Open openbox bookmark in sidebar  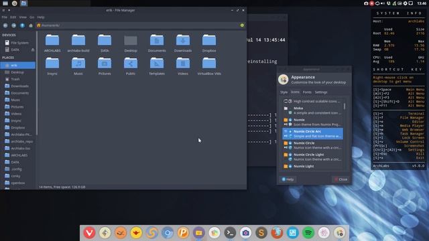click(18, 183)
